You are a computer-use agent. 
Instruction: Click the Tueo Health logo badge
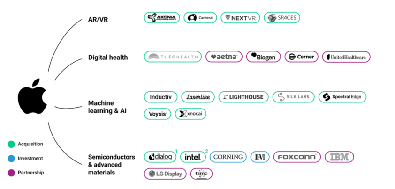click(x=173, y=57)
